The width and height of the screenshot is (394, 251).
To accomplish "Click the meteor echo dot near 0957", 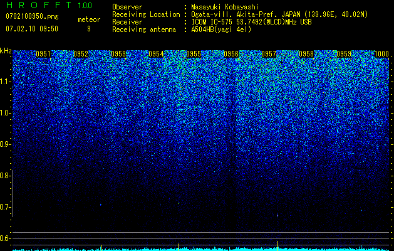I will coord(277,215).
